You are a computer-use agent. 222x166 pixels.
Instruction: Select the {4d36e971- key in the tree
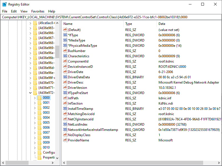(46, 88)
